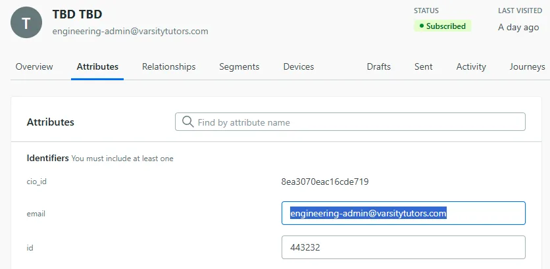Click the Attributes section heading

pos(50,122)
